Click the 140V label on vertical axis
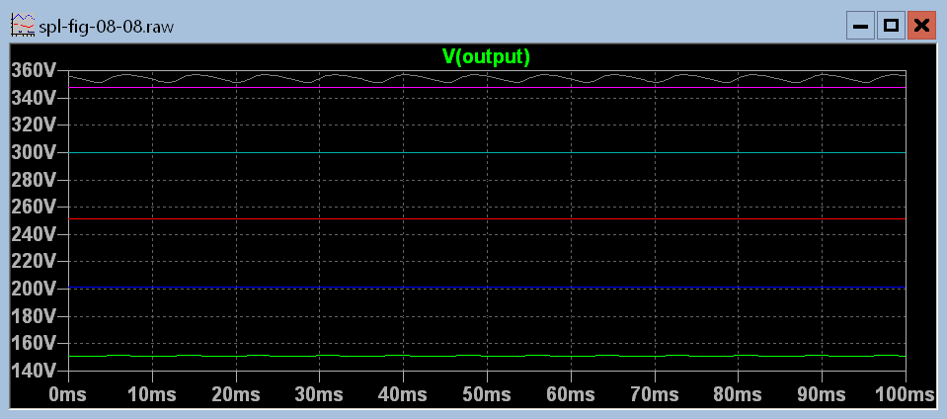 [x=35, y=371]
